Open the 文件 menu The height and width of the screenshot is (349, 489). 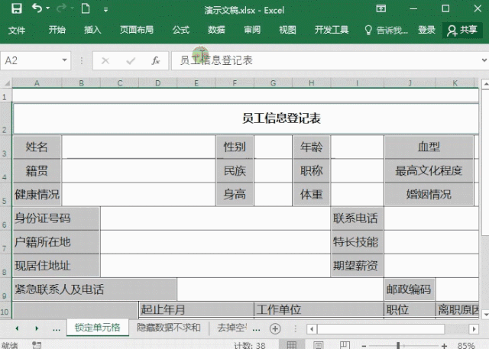click(x=17, y=31)
